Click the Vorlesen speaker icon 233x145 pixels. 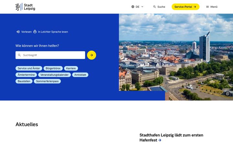pyautogui.click(x=18, y=32)
